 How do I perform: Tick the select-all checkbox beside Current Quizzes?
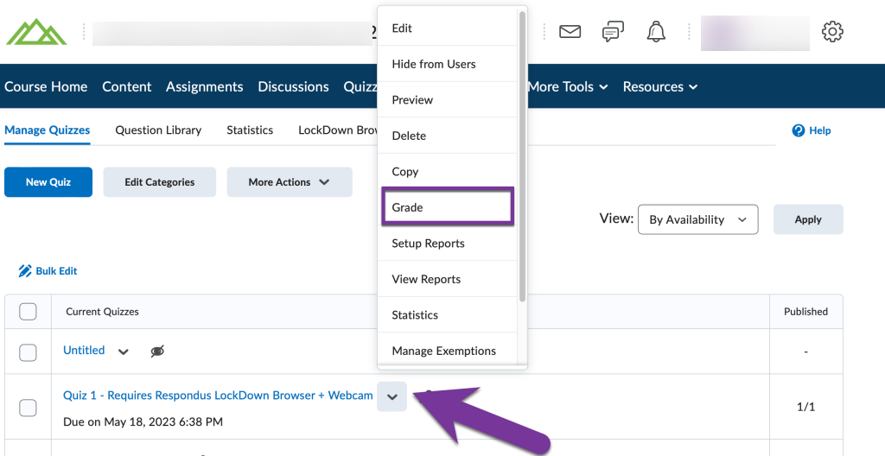pyautogui.click(x=28, y=312)
